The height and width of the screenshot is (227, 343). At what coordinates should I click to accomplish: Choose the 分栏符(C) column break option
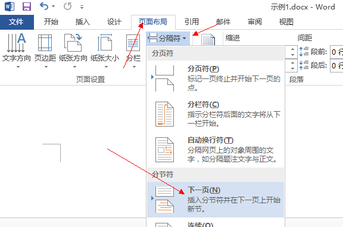(x=216, y=114)
